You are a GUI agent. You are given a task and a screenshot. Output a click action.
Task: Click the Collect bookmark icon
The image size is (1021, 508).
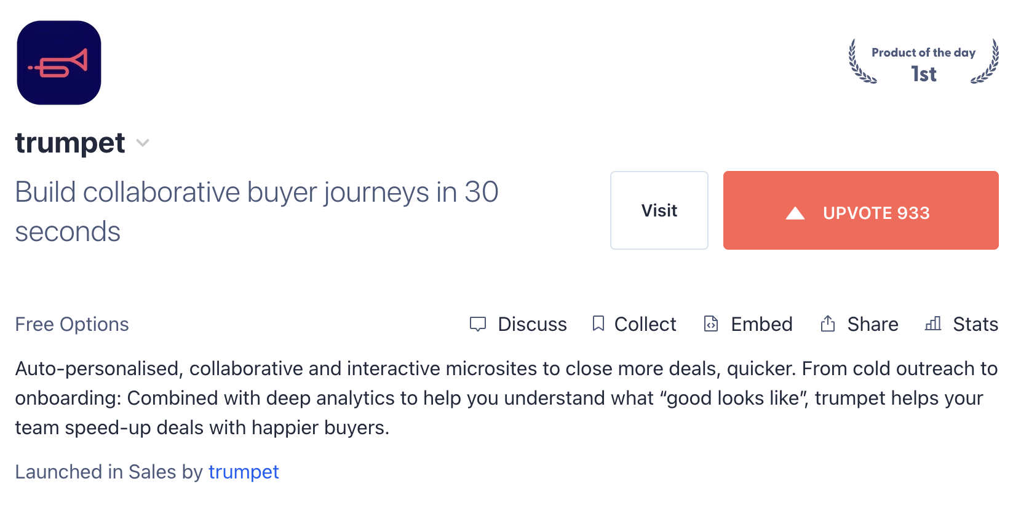pyautogui.click(x=598, y=323)
